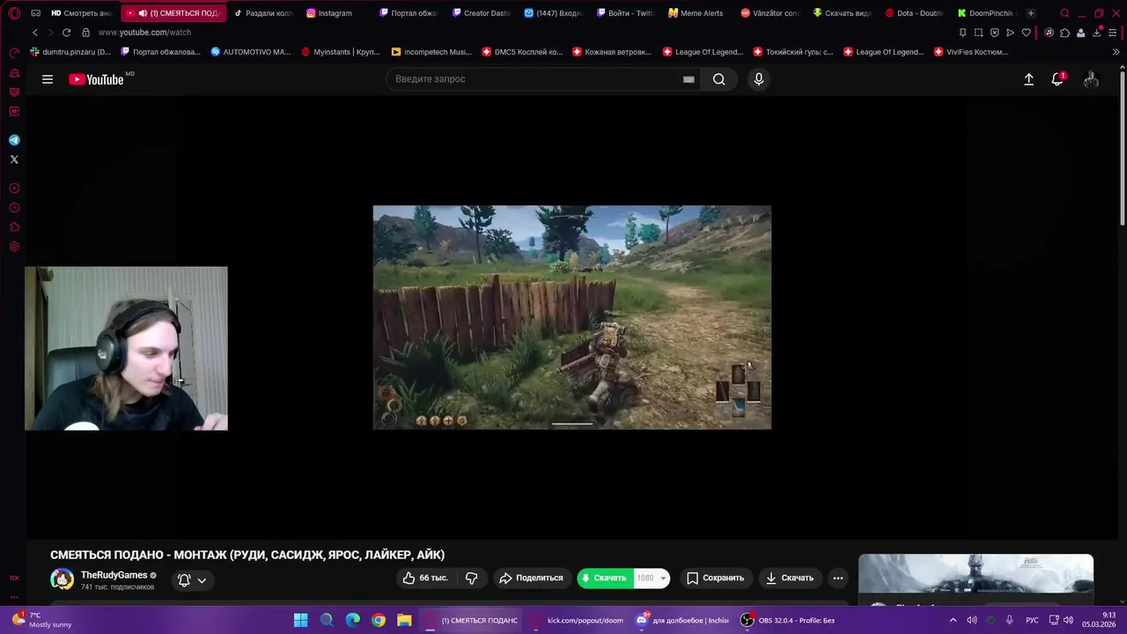This screenshot has height=634, width=1127.
Task: Switch to the Войти - Twitch tab
Action: [625, 13]
